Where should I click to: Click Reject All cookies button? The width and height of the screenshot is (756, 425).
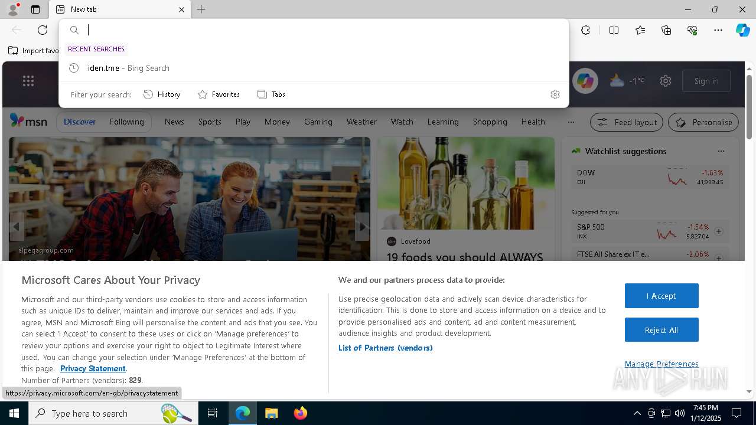(661, 330)
